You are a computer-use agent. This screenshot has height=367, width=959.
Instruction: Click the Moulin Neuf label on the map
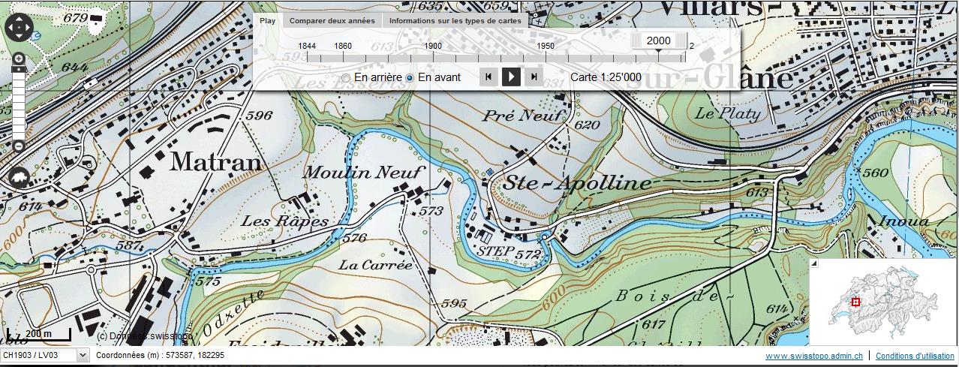tap(364, 173)
